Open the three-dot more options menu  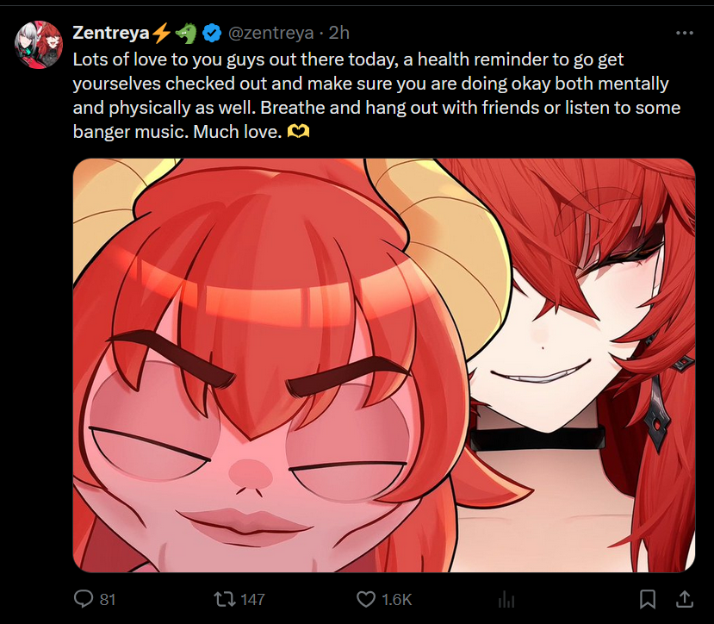685,33
